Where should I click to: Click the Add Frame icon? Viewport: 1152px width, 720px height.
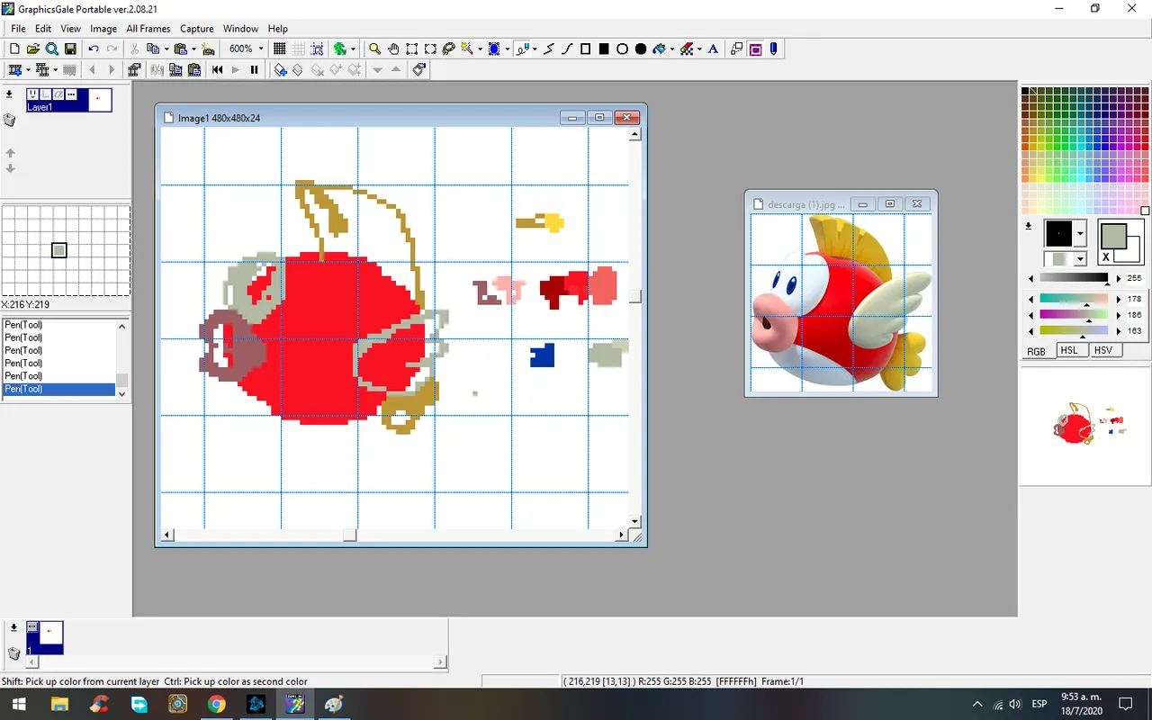(14, 69)
